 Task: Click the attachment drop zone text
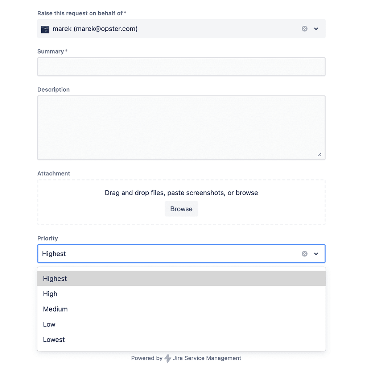click(181, 193)
